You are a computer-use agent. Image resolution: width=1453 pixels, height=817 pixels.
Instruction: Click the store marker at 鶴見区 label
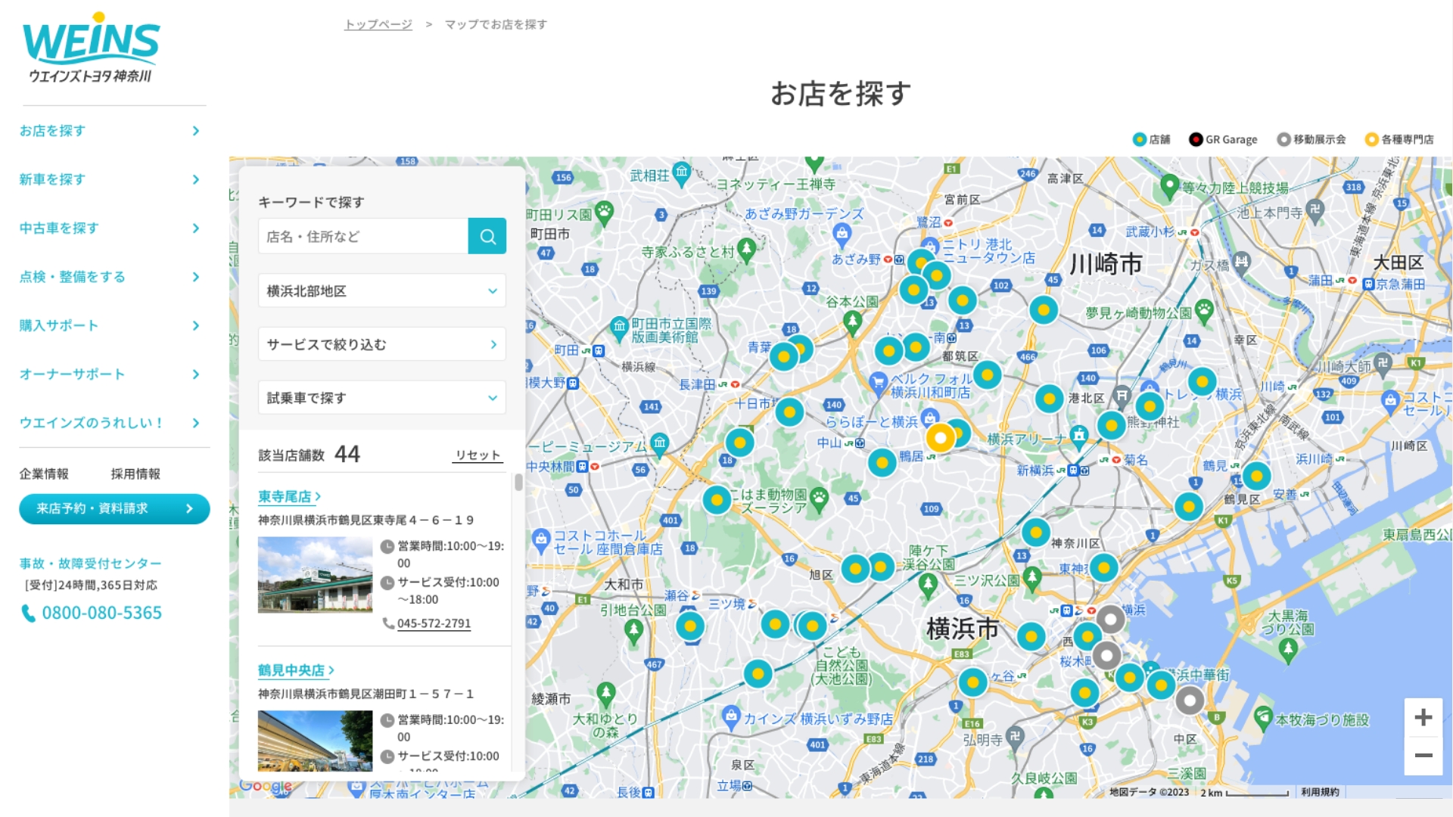[1189, 506]
